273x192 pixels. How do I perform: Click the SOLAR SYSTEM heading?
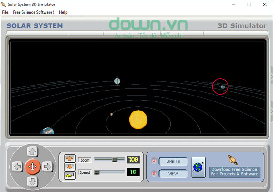(35, 26)
